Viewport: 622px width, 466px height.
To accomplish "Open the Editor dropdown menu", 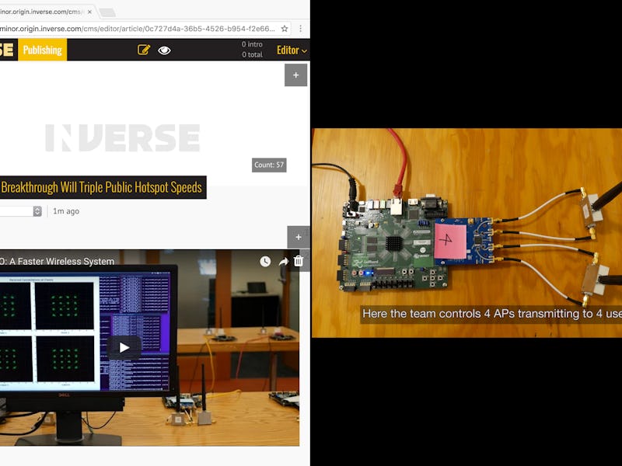I will coord(292,50).
